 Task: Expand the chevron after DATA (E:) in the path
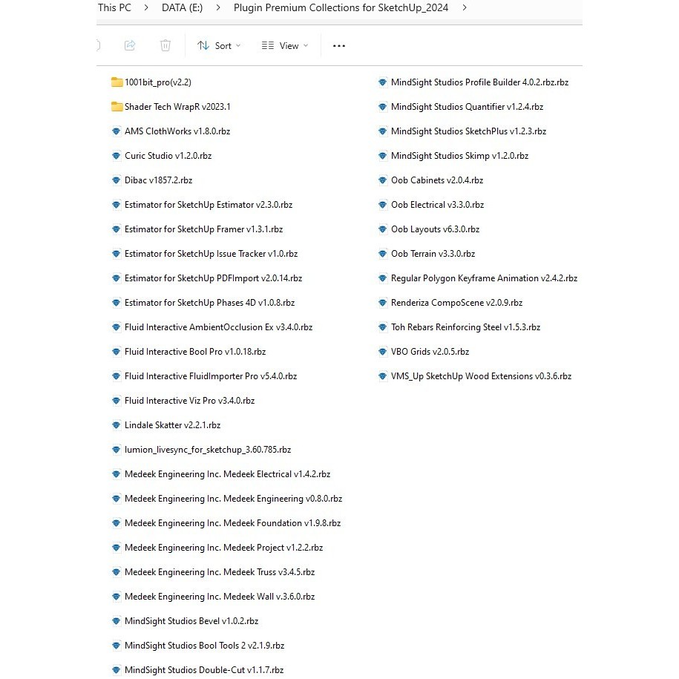tap(218, 8)
